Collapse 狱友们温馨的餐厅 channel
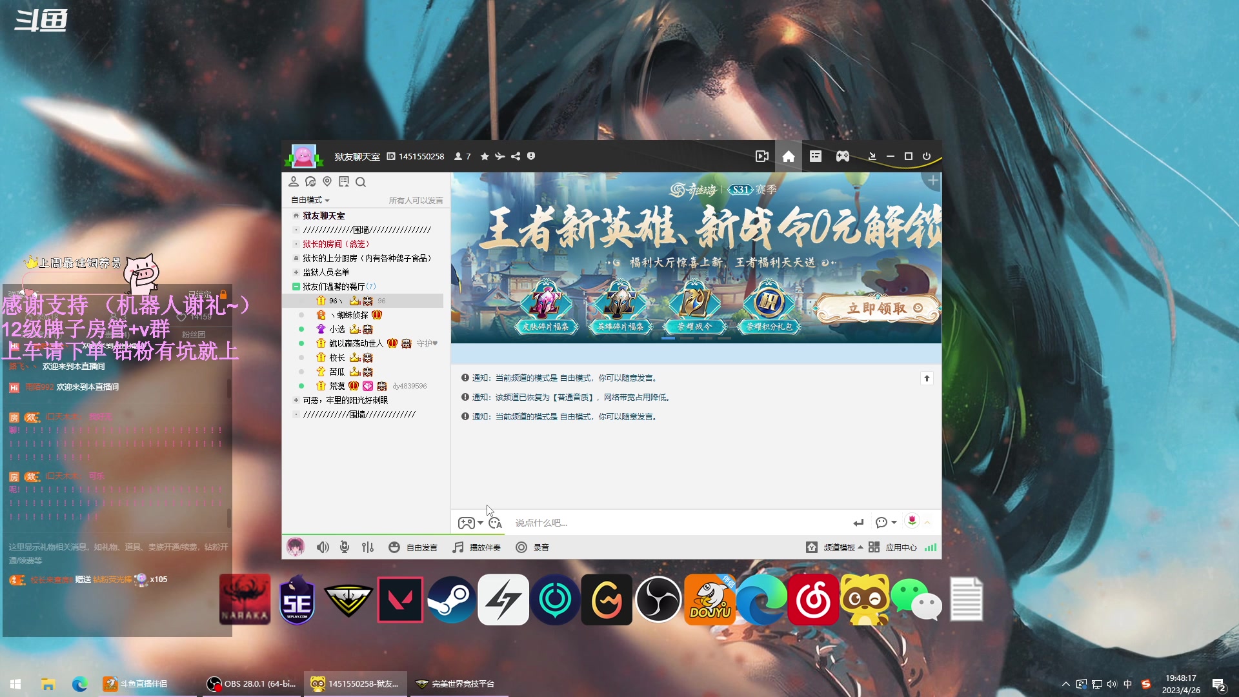 point(296,287)
